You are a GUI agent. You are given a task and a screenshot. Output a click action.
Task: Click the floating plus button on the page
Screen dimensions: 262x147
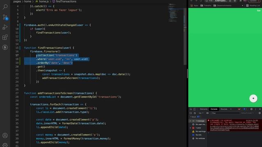point(253,98)
